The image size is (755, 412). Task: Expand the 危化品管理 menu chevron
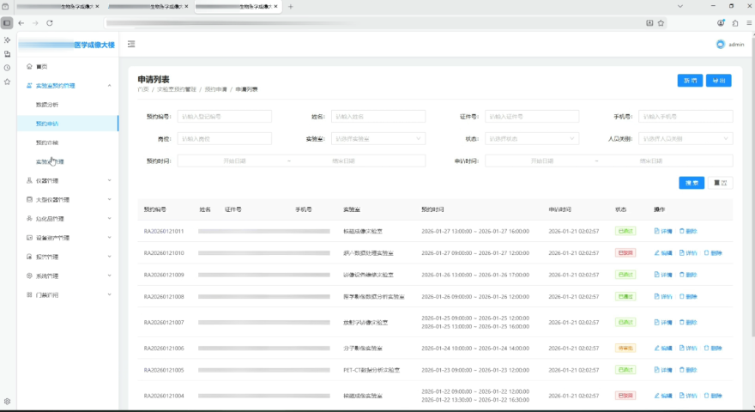point(109,219)
